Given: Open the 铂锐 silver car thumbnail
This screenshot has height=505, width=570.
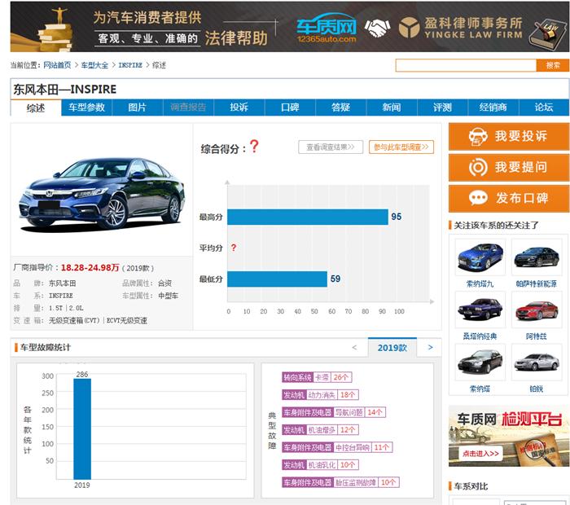Looking at the screenshot, I should pos(537,362).
